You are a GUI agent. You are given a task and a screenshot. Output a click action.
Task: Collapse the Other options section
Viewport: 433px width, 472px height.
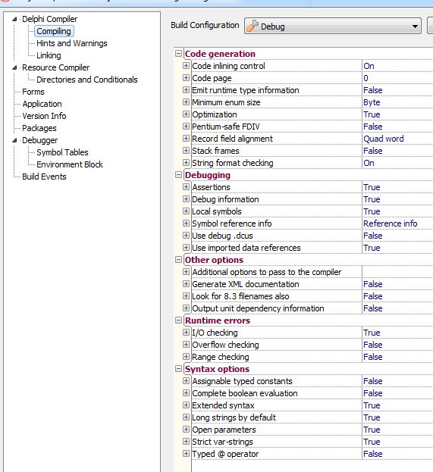[x=179, y=260]
